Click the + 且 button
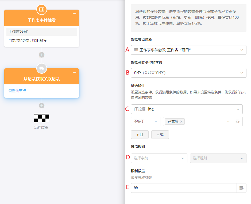Viewport: 251px width, 204px height. pyautogui.click(x=140, y=135)
